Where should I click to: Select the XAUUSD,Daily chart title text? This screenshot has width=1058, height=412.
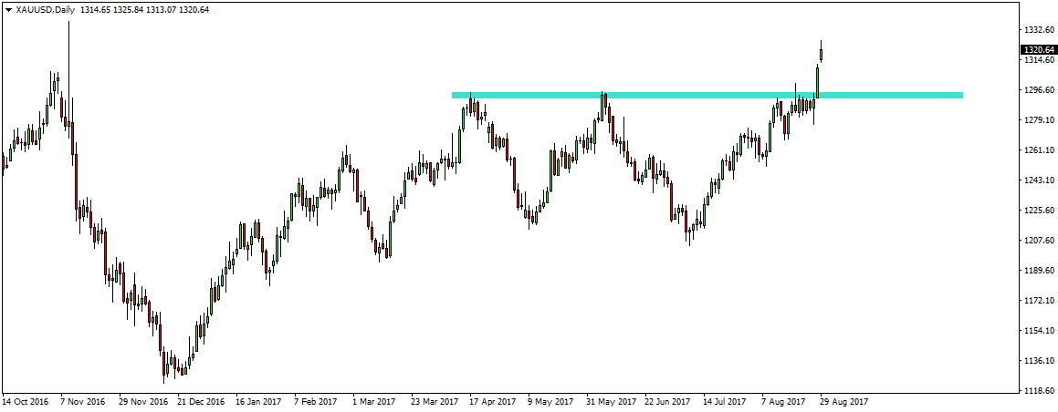(x=45, y=9)
